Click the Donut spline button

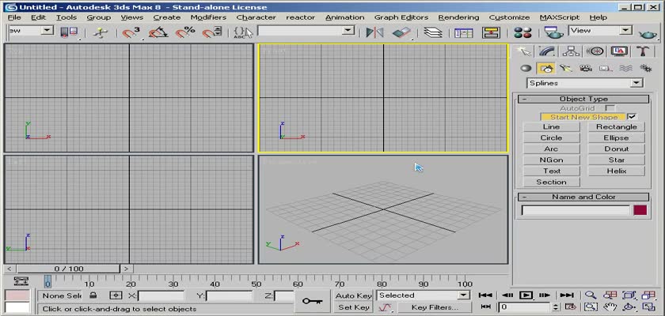pyautogui.click(x=616, y=149)
